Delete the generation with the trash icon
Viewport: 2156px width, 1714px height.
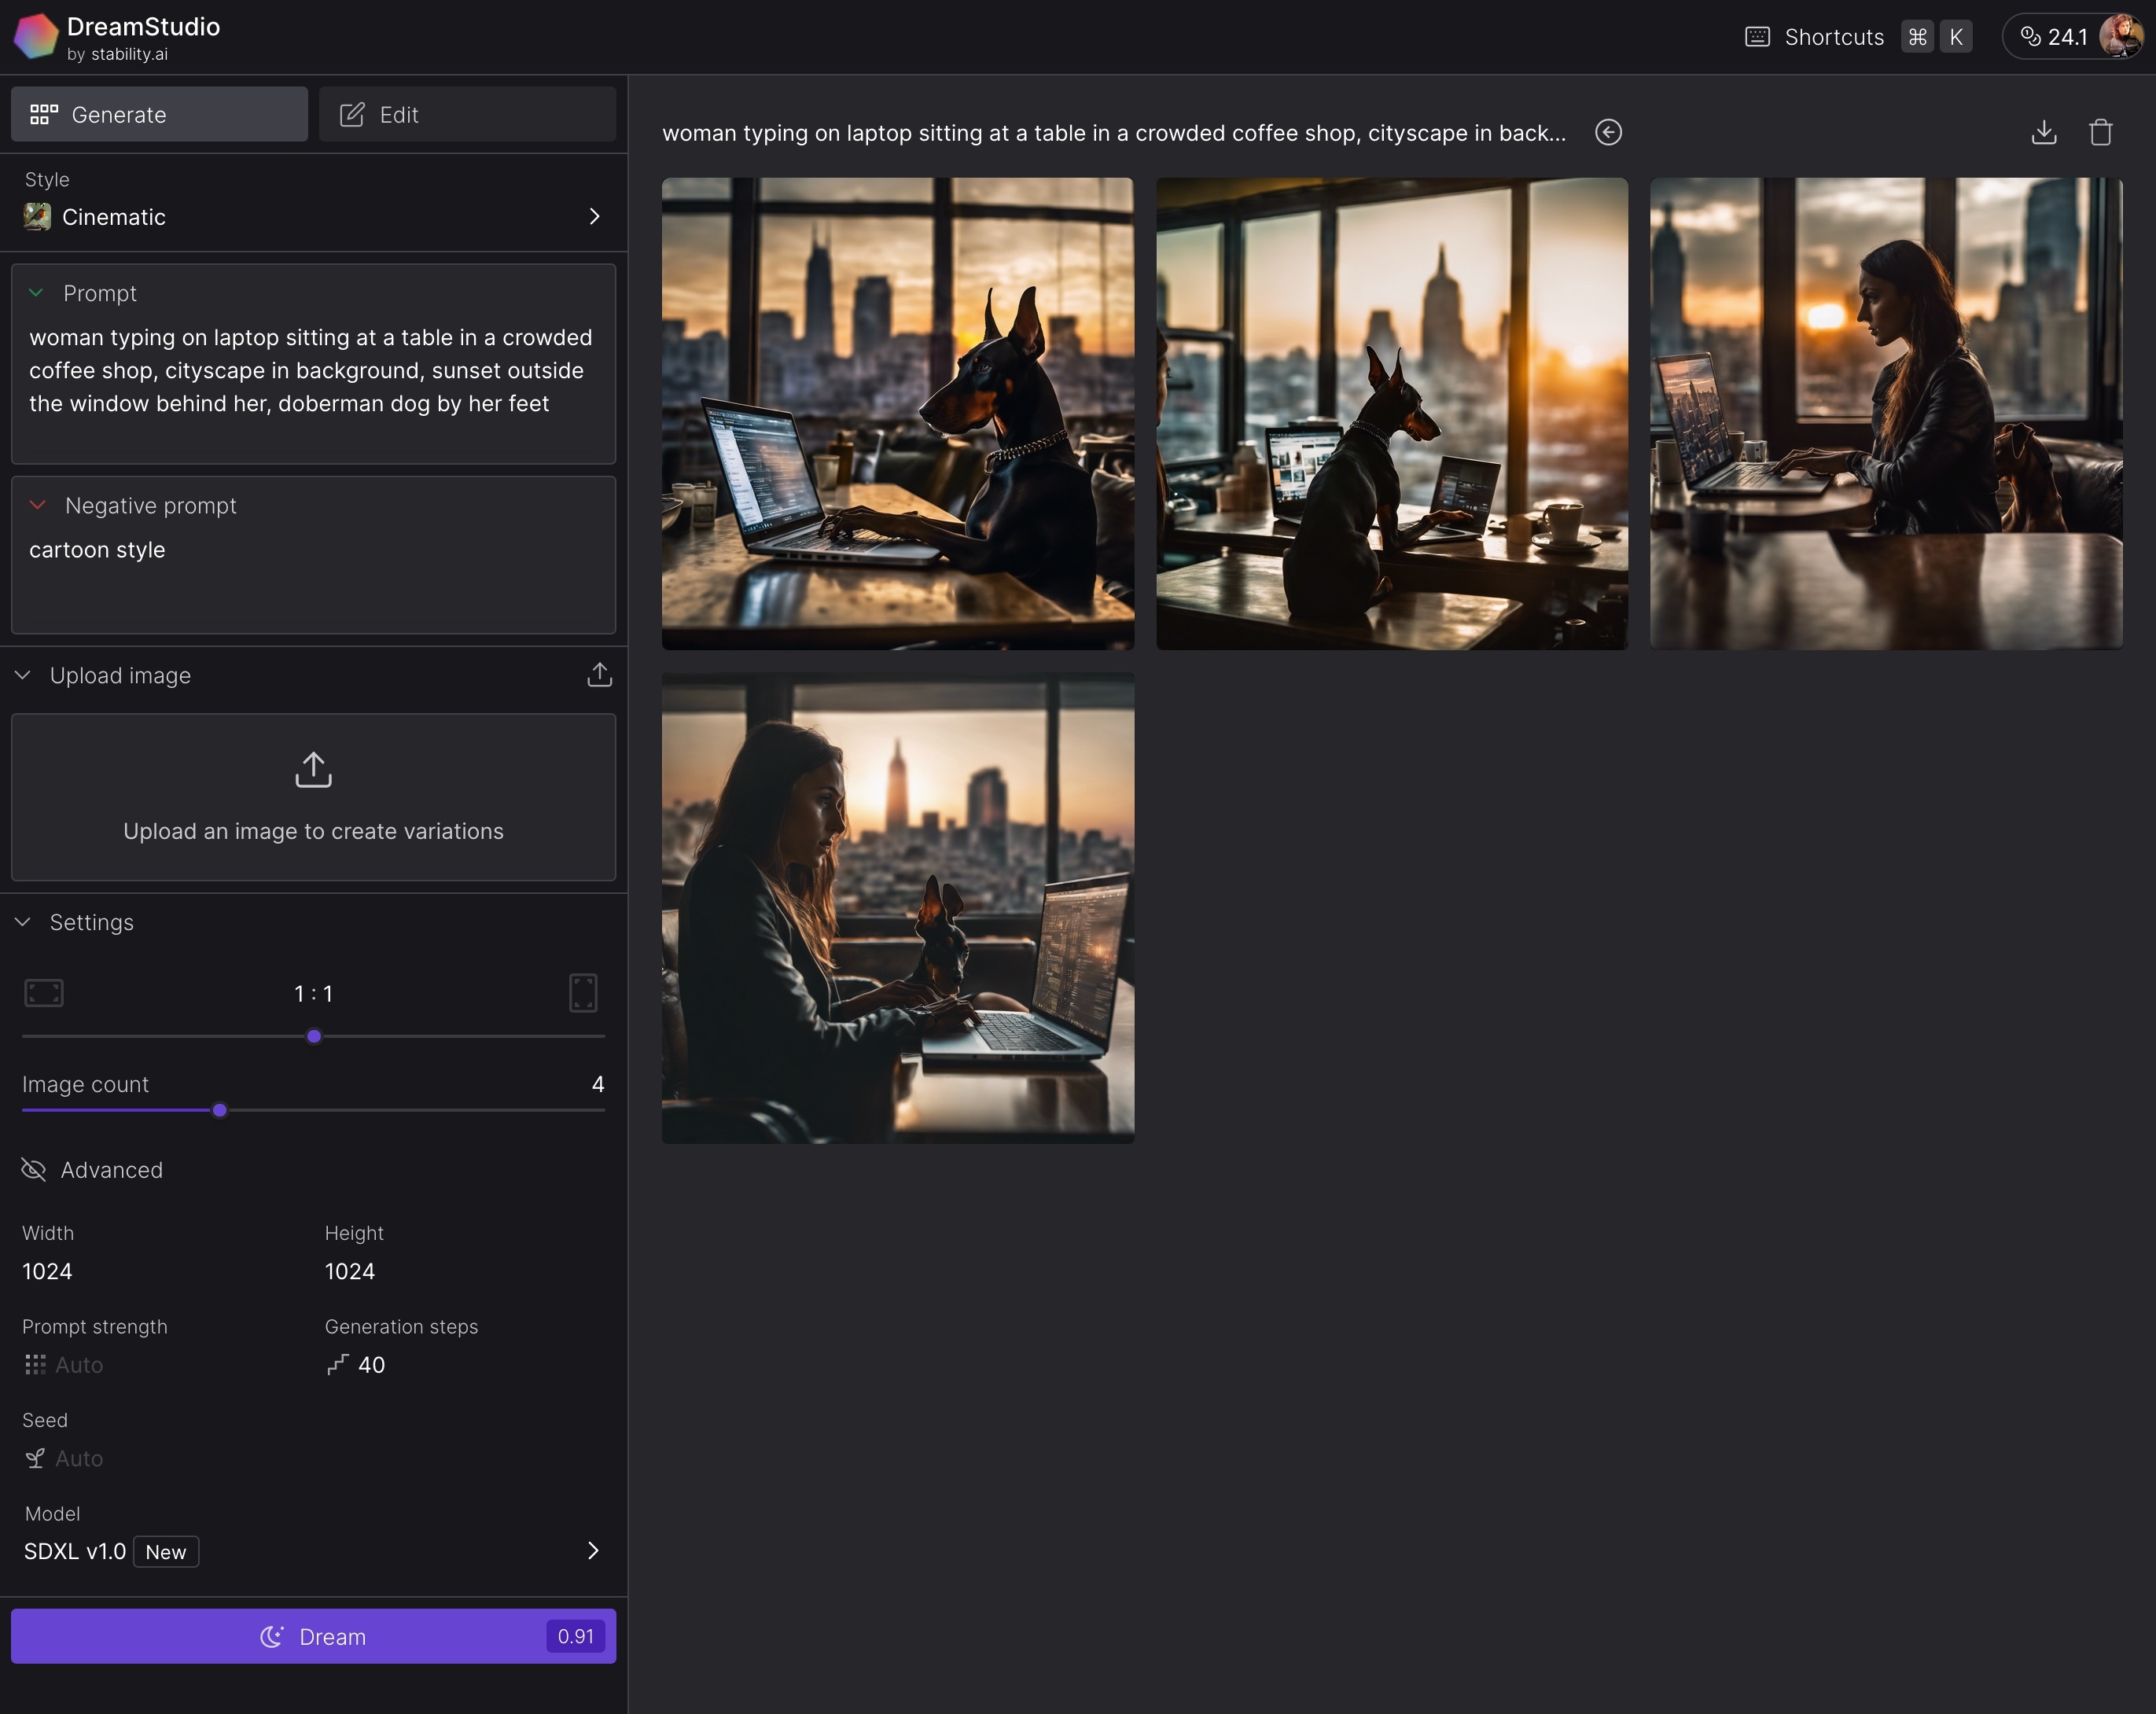coord(2101,132)
